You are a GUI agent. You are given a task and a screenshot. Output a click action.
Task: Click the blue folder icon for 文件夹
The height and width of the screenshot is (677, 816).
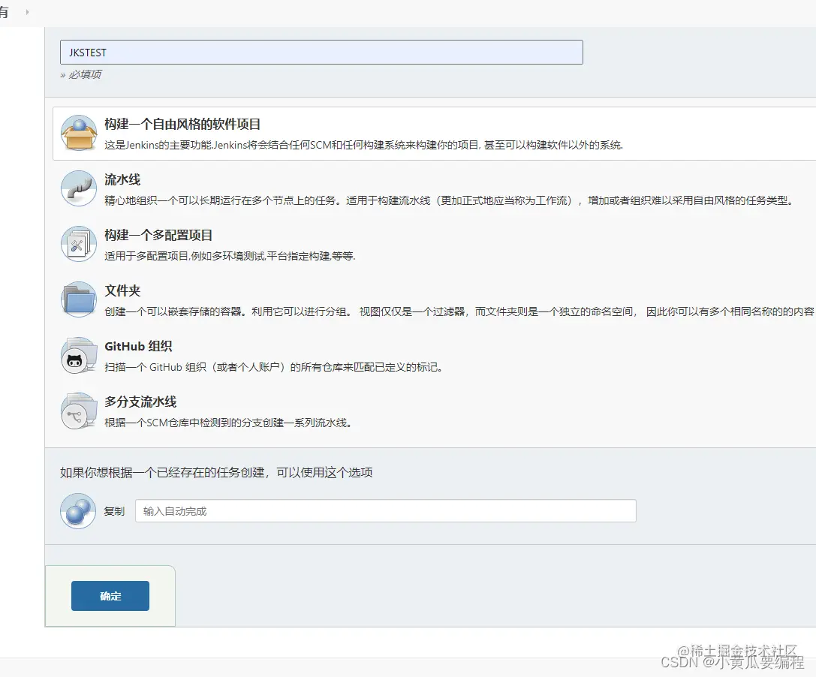(78, 299)
